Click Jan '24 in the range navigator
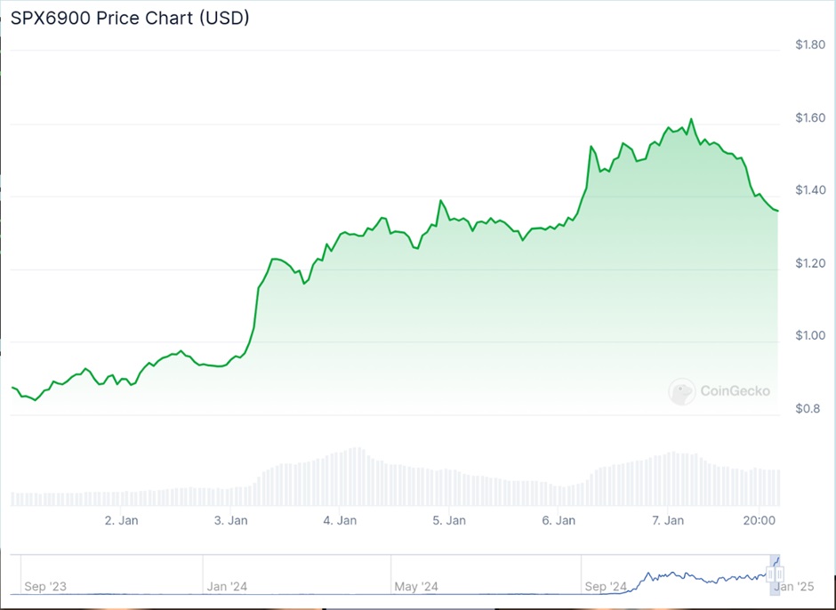Viewport: 836px width, 610px height. click(227, 586)
